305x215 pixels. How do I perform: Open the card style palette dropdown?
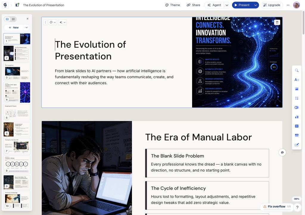[x=53, y=22]
